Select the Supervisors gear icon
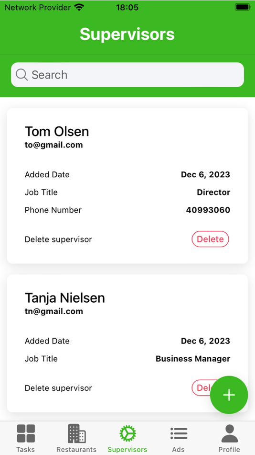The image size is (255, 455). [x=127, y=433]
